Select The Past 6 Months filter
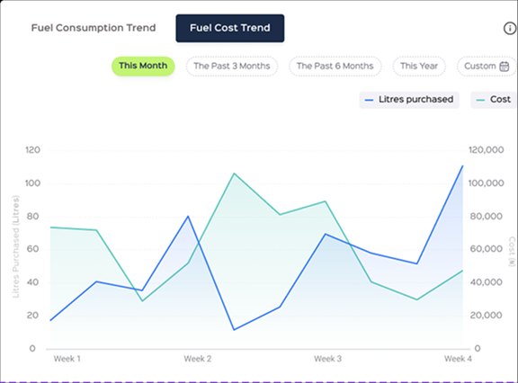The width and height of the screenshot is (518, 383). tap(335, 66)
